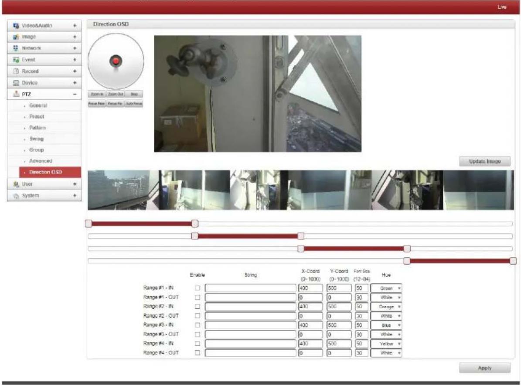The image size is (521, 385).
Task: Click the Live link in header
Action: (x=502, y=7)
